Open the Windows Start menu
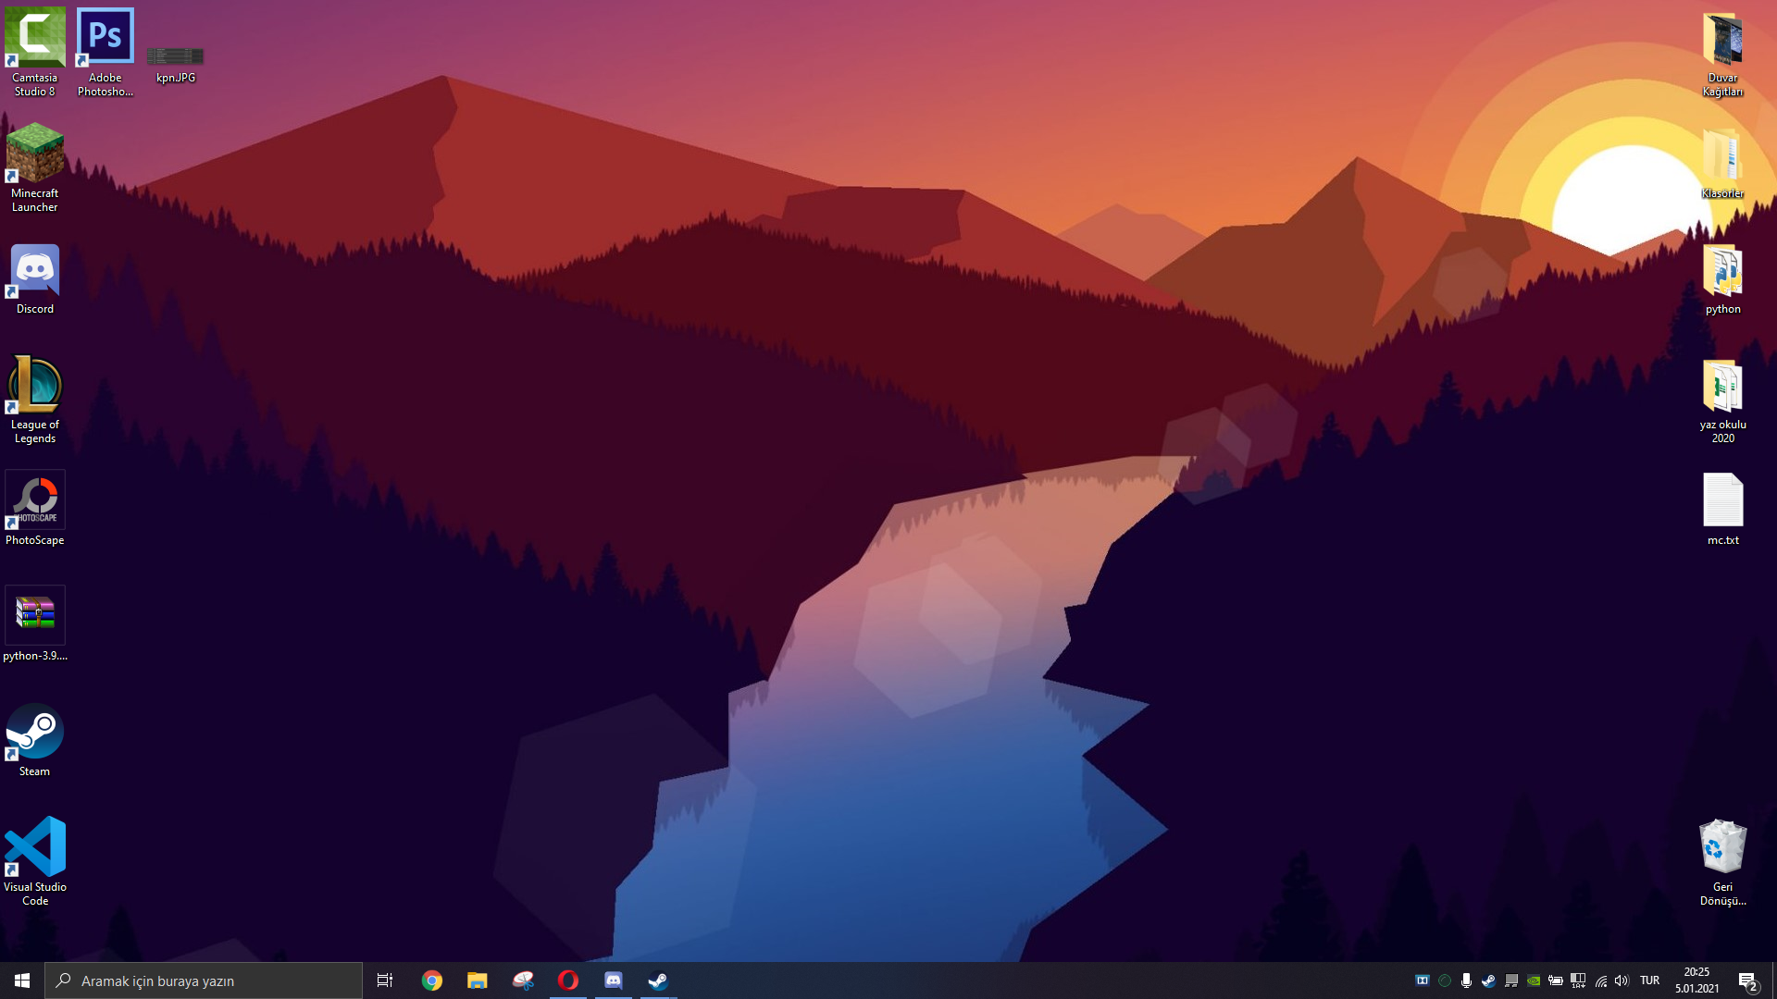The height and width of the screenshot is (999, 1777). [x=22, y=980]
